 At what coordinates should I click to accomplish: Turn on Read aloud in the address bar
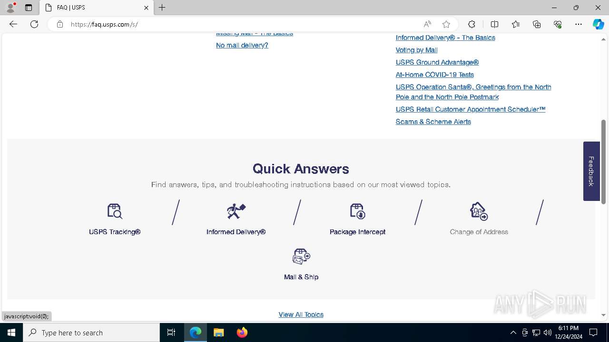(427, 24)
